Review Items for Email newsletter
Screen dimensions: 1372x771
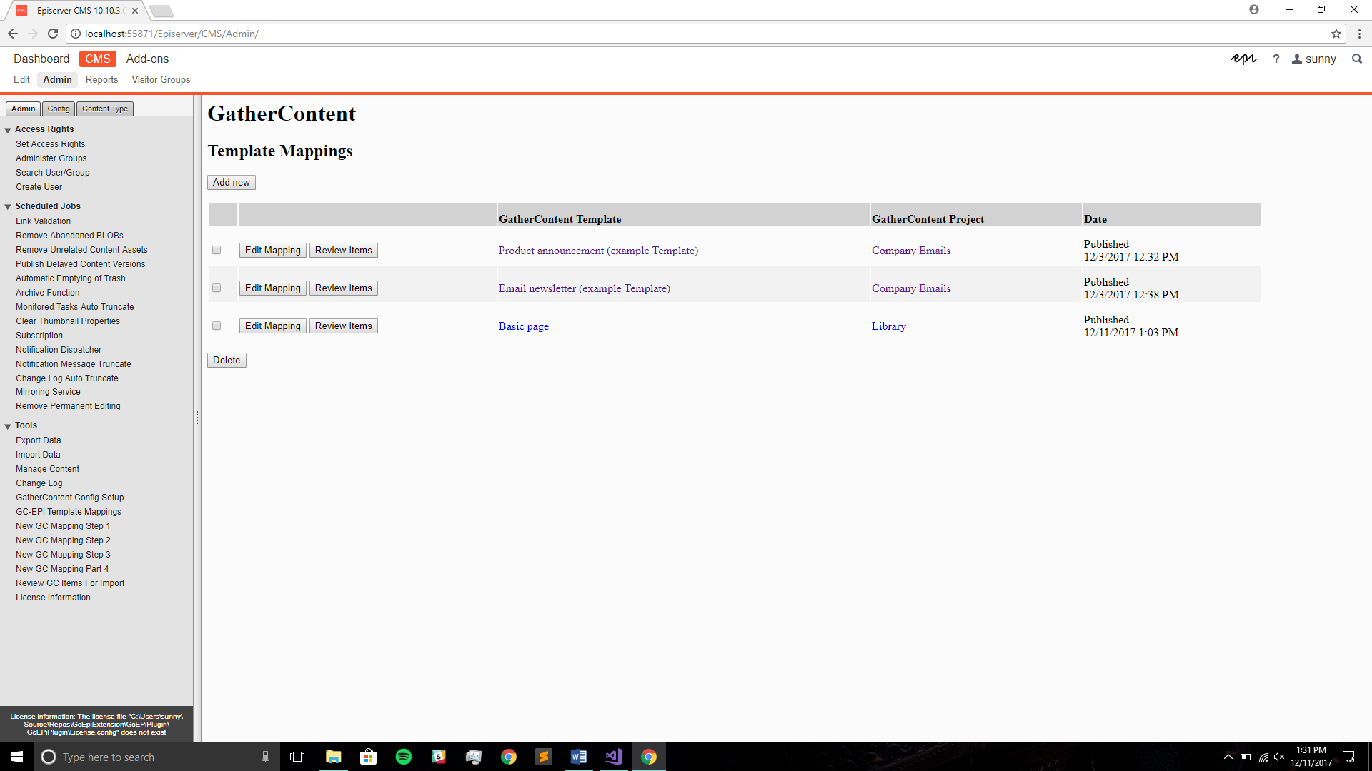pyautogui.click(x=344, y=288)
